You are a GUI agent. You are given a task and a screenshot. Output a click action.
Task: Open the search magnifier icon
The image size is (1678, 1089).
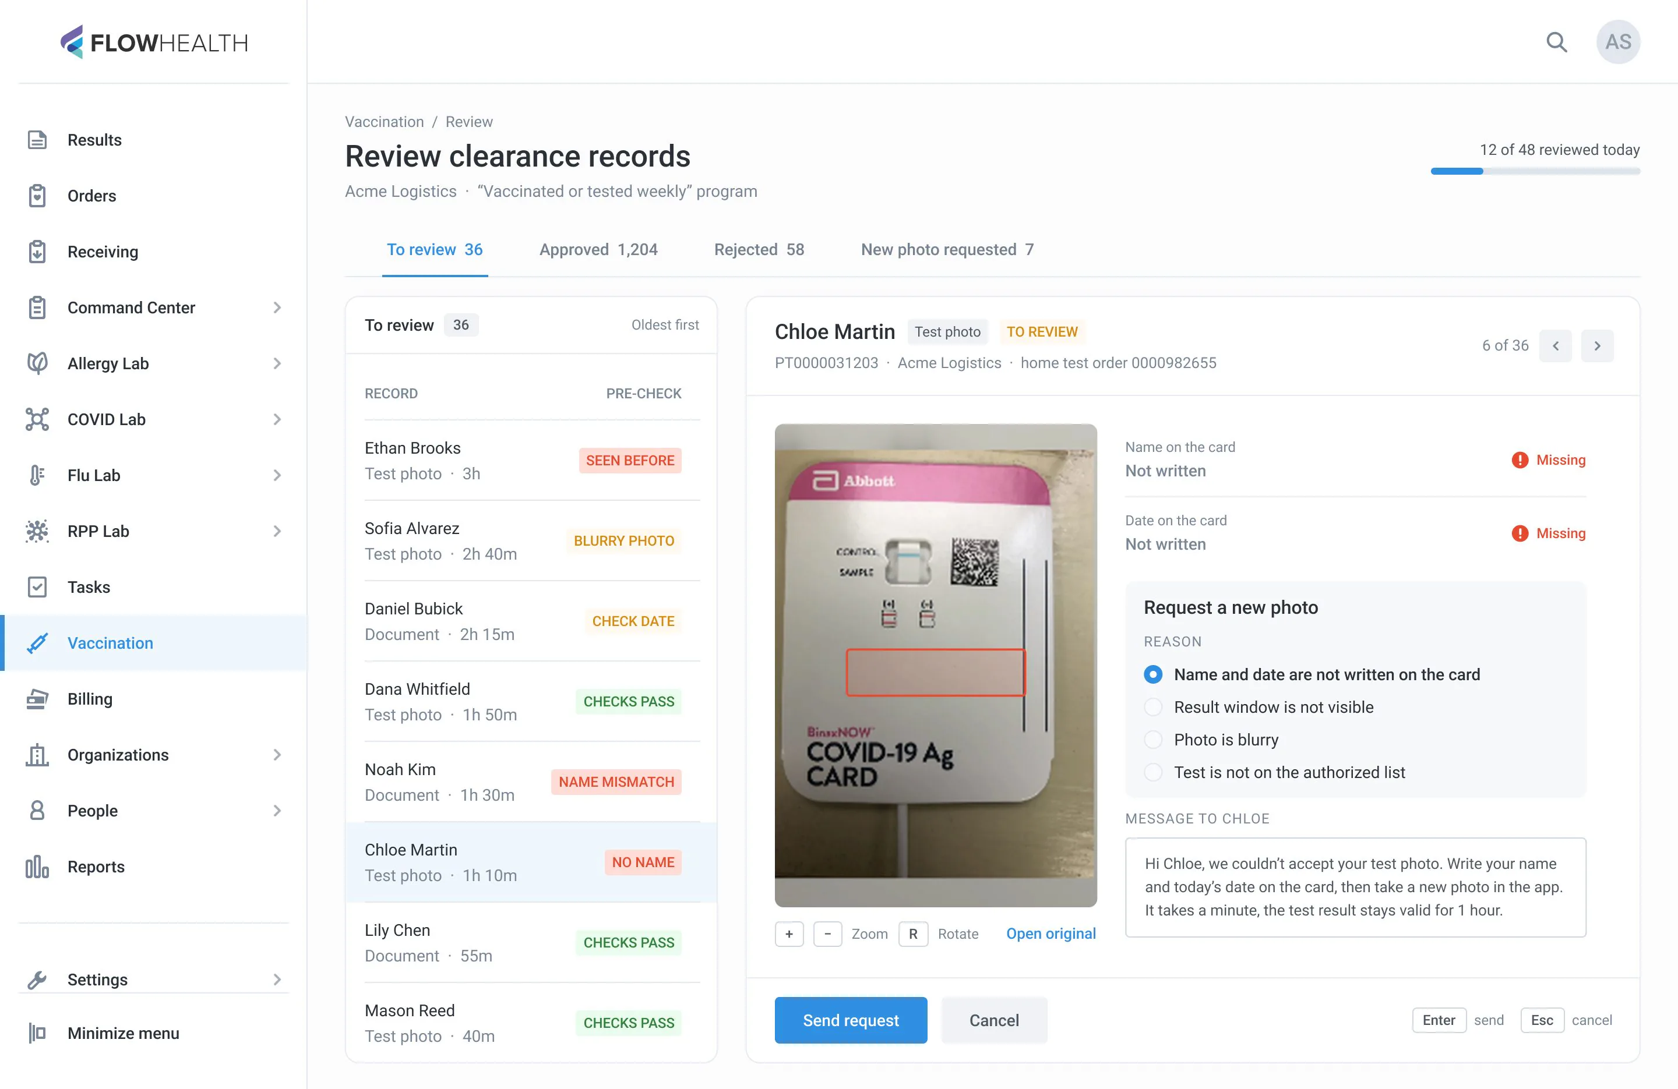[x=1556, y=43]
